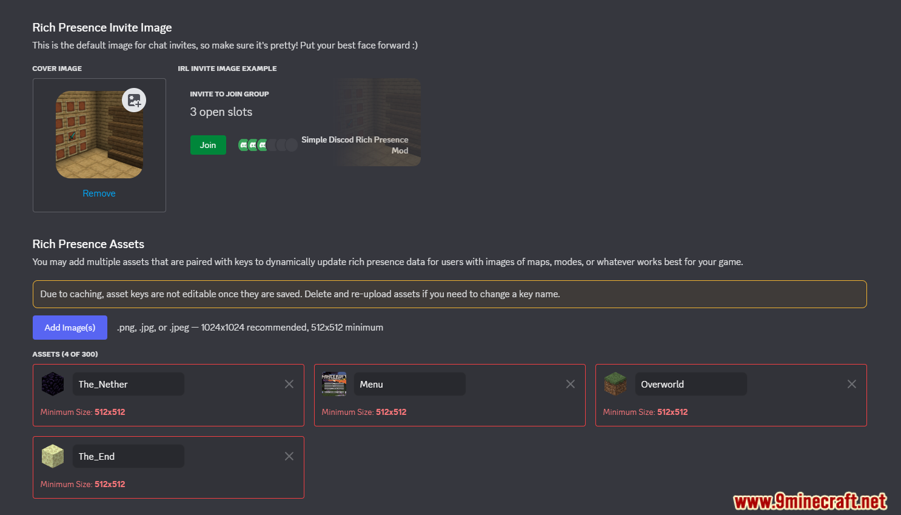Viewport: 901px width, 515px height.
Task: Delete the Menu asset with its X icon
Action: click(571, 384)
